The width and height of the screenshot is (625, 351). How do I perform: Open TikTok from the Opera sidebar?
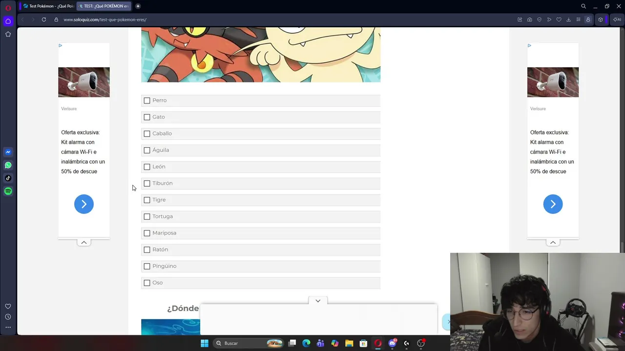pyautogui.click(x=8, y=178)
